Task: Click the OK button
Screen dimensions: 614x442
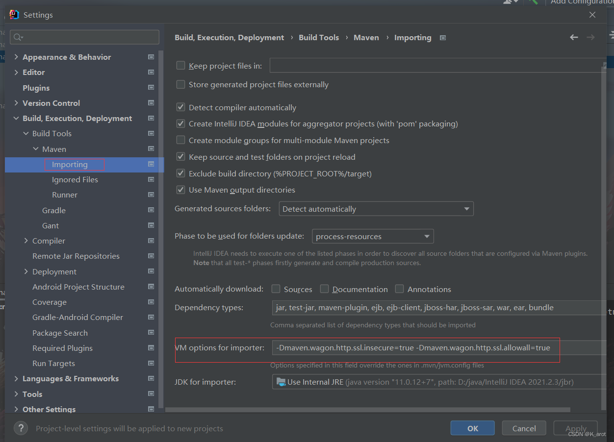Action: pyautogui.click(x=473, y=428)
